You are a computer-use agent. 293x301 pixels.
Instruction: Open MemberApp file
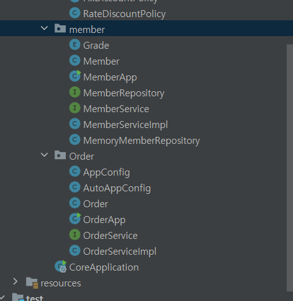[110, 77]
